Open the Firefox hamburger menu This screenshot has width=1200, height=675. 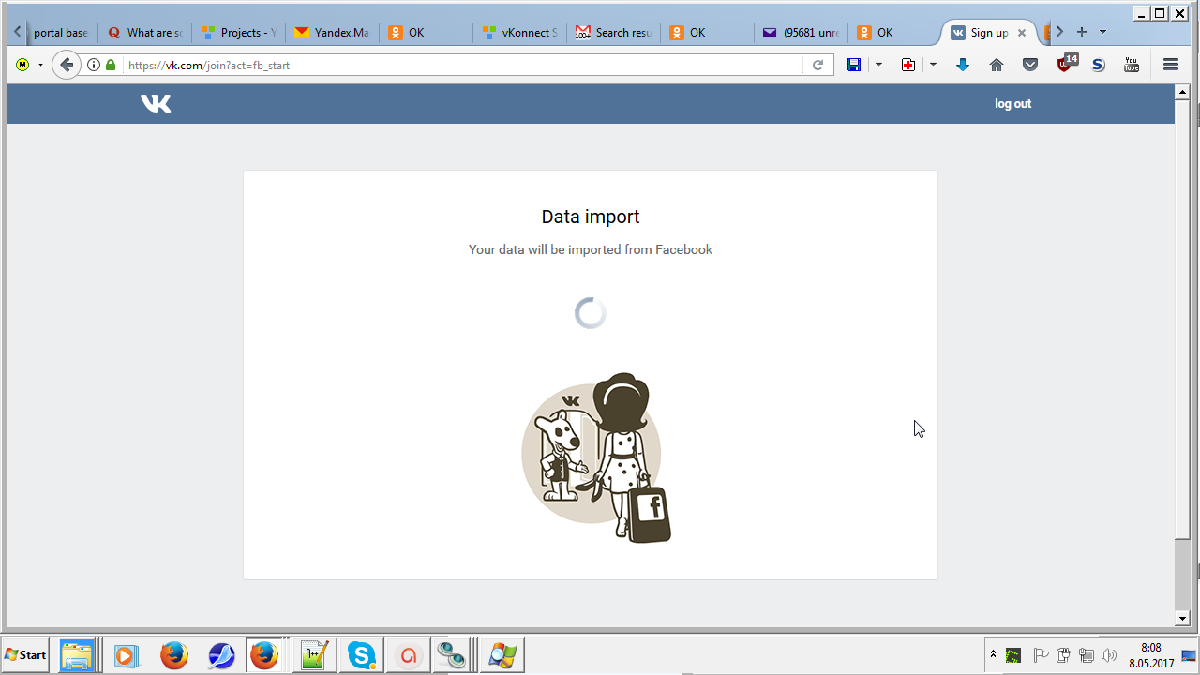[x=1170, y=65]
